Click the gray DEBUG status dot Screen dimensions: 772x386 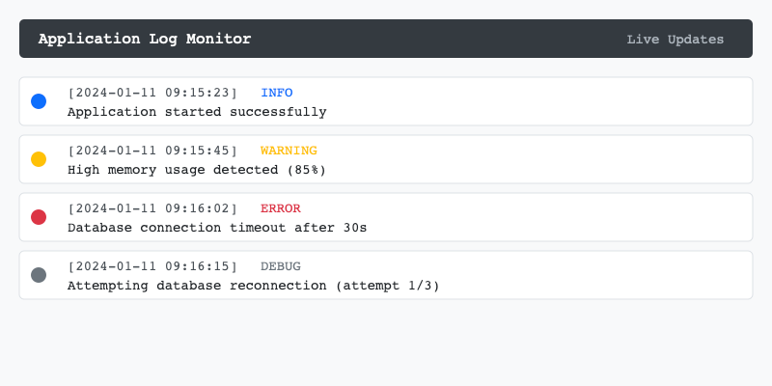39,275
